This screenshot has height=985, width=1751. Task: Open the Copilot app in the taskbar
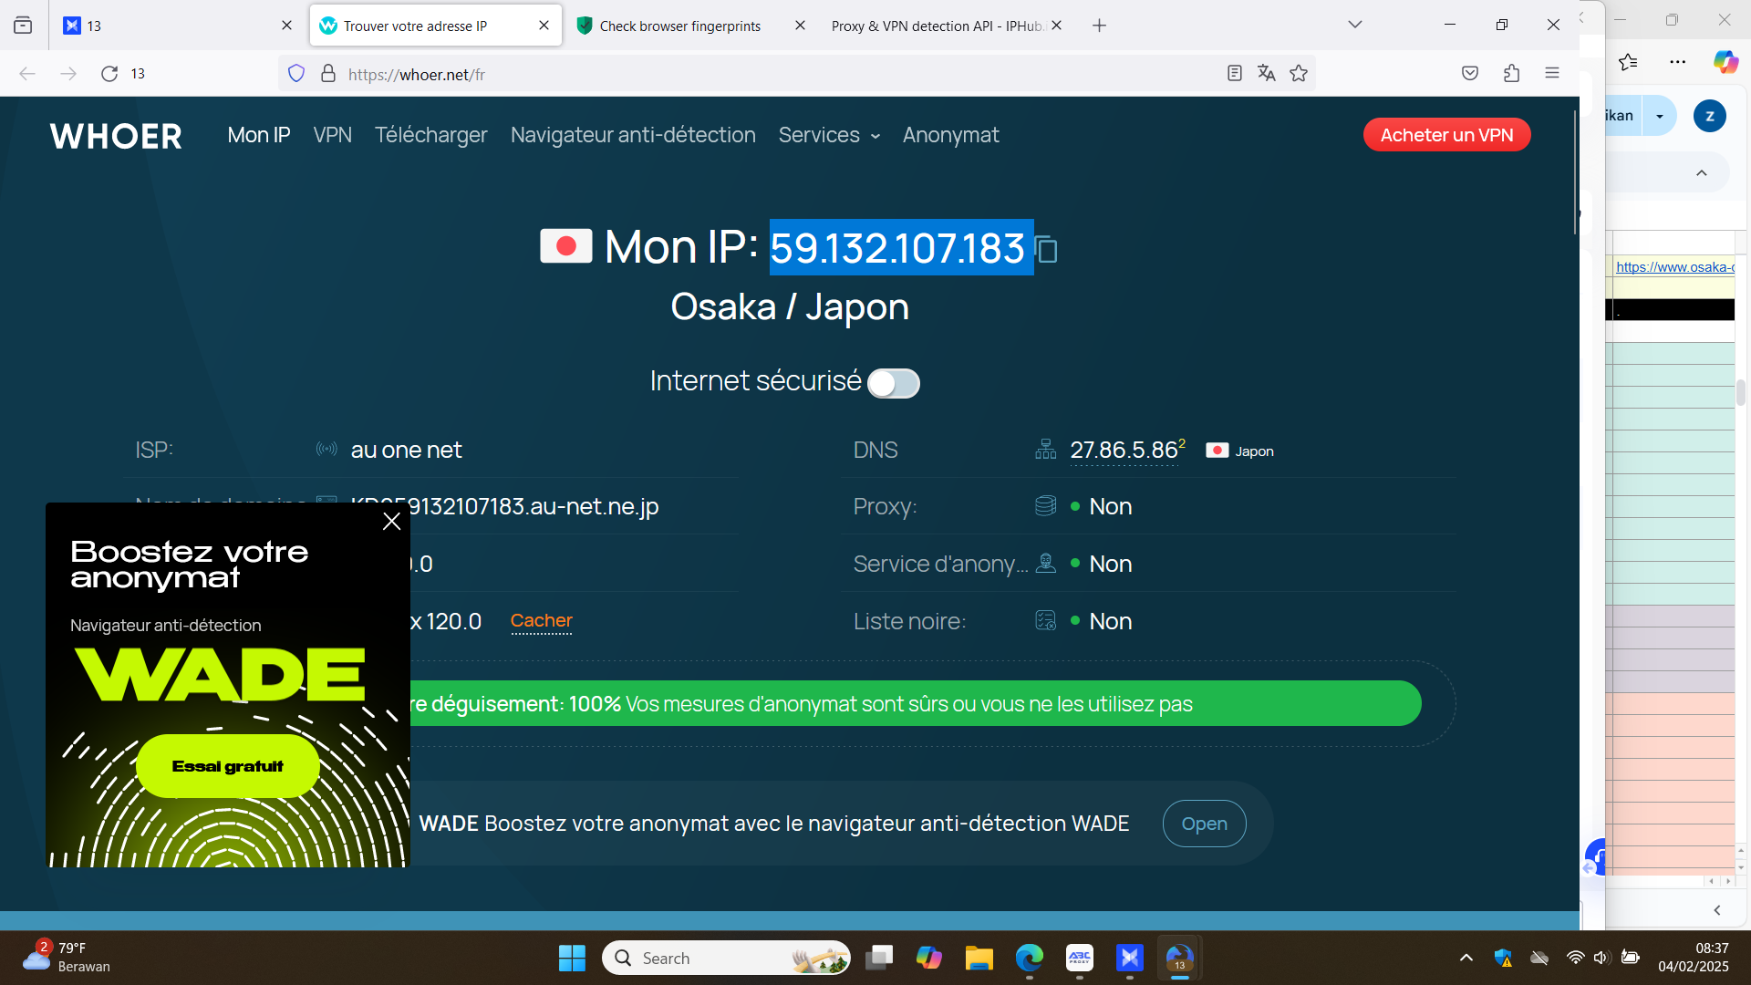pos(929,959)
